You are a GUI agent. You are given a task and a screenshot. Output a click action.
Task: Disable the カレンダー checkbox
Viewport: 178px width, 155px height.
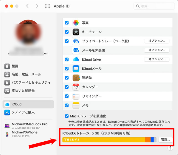tap(67, 87)
